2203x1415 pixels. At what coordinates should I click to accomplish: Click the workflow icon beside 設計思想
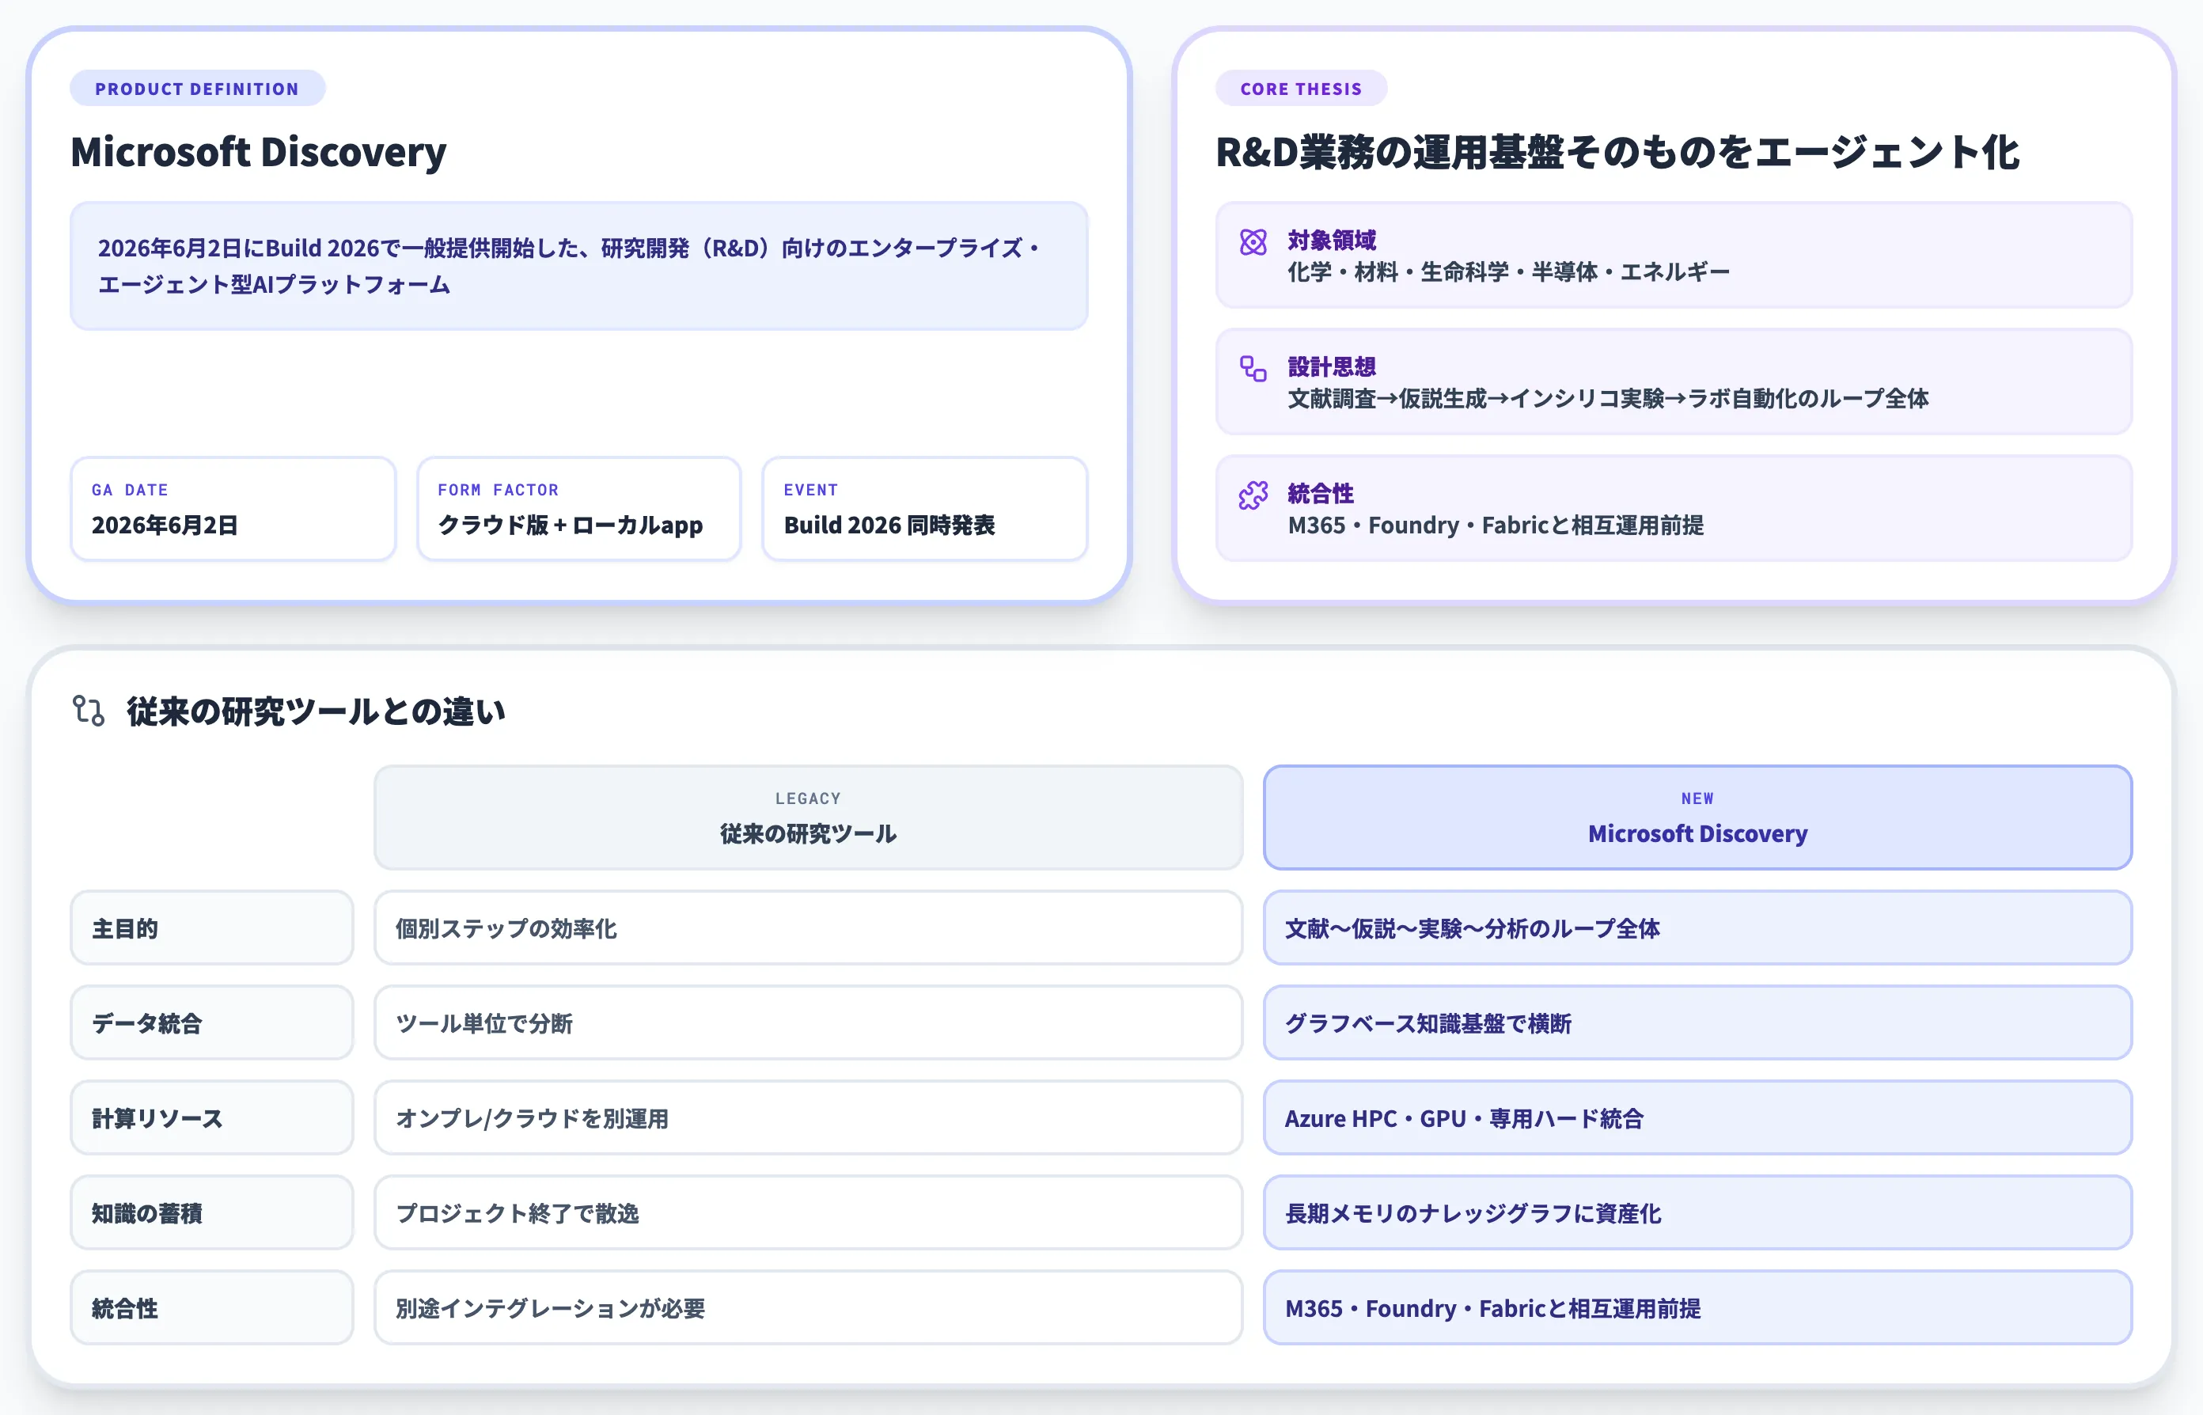click(1253, 369)
